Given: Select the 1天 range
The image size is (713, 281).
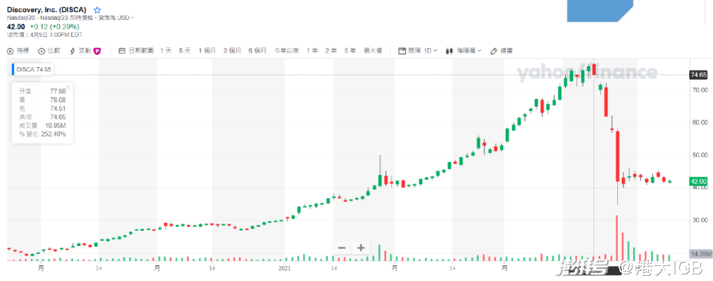Looking at the screenshot, I should coord(166,51).
